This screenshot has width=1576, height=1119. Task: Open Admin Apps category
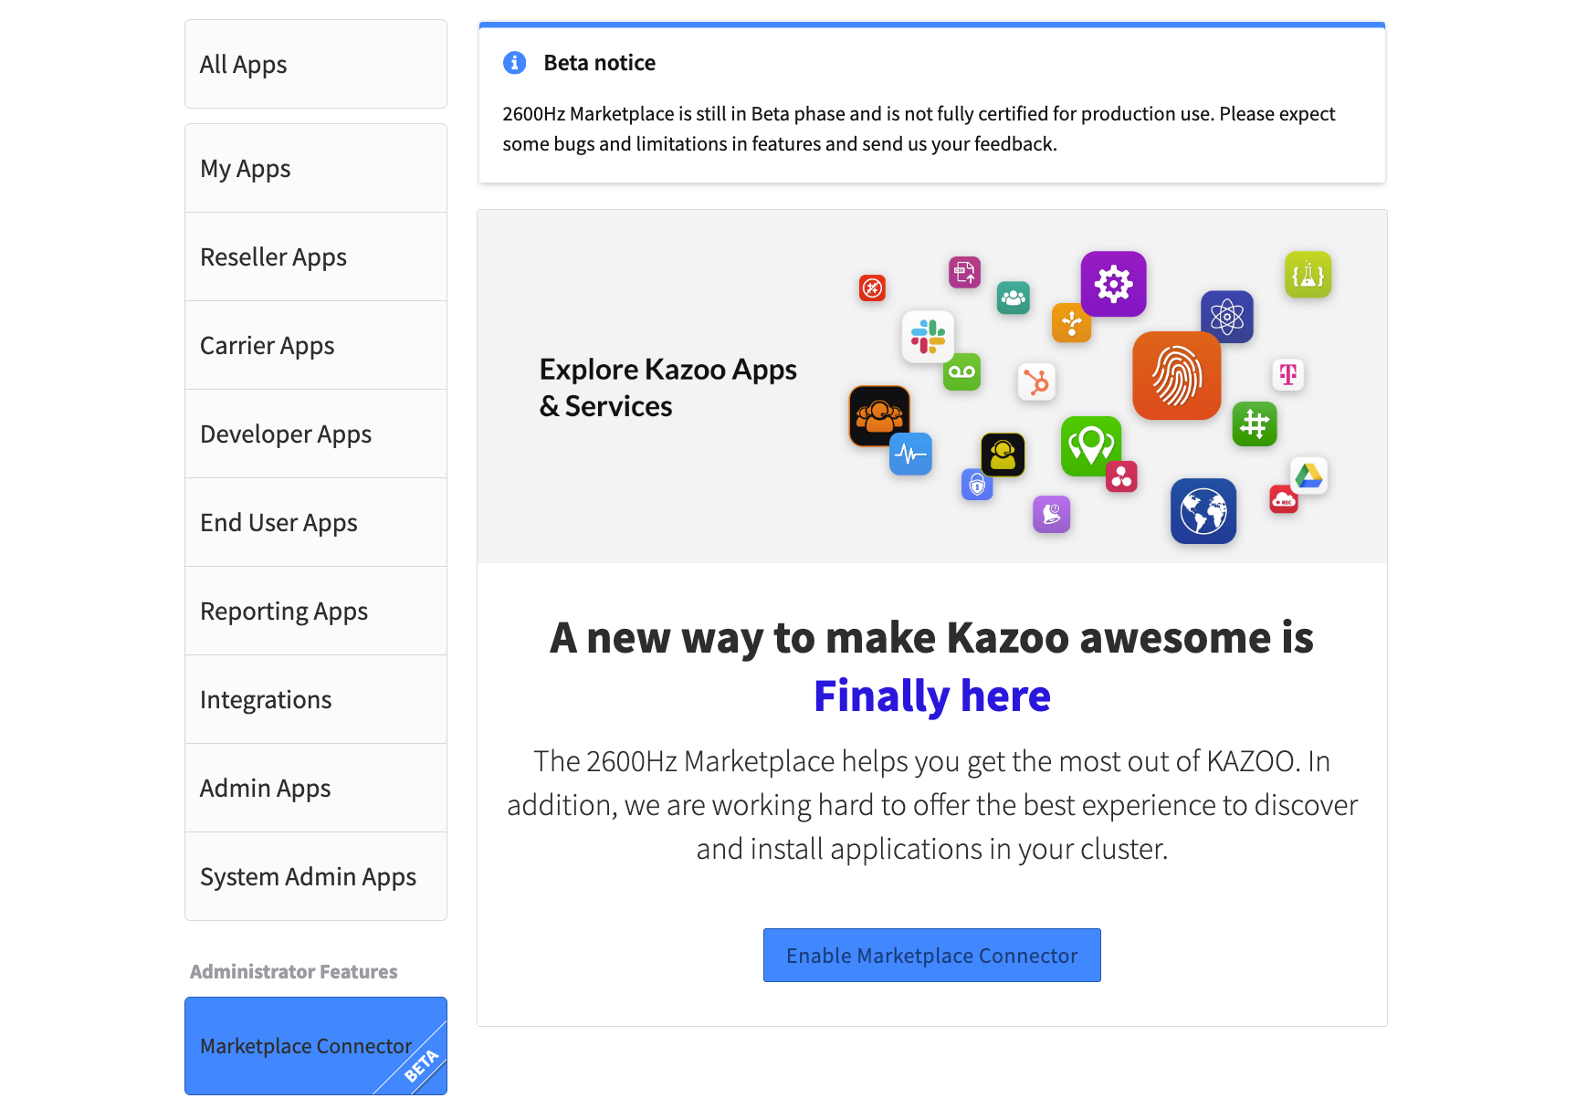coord(316,788)
